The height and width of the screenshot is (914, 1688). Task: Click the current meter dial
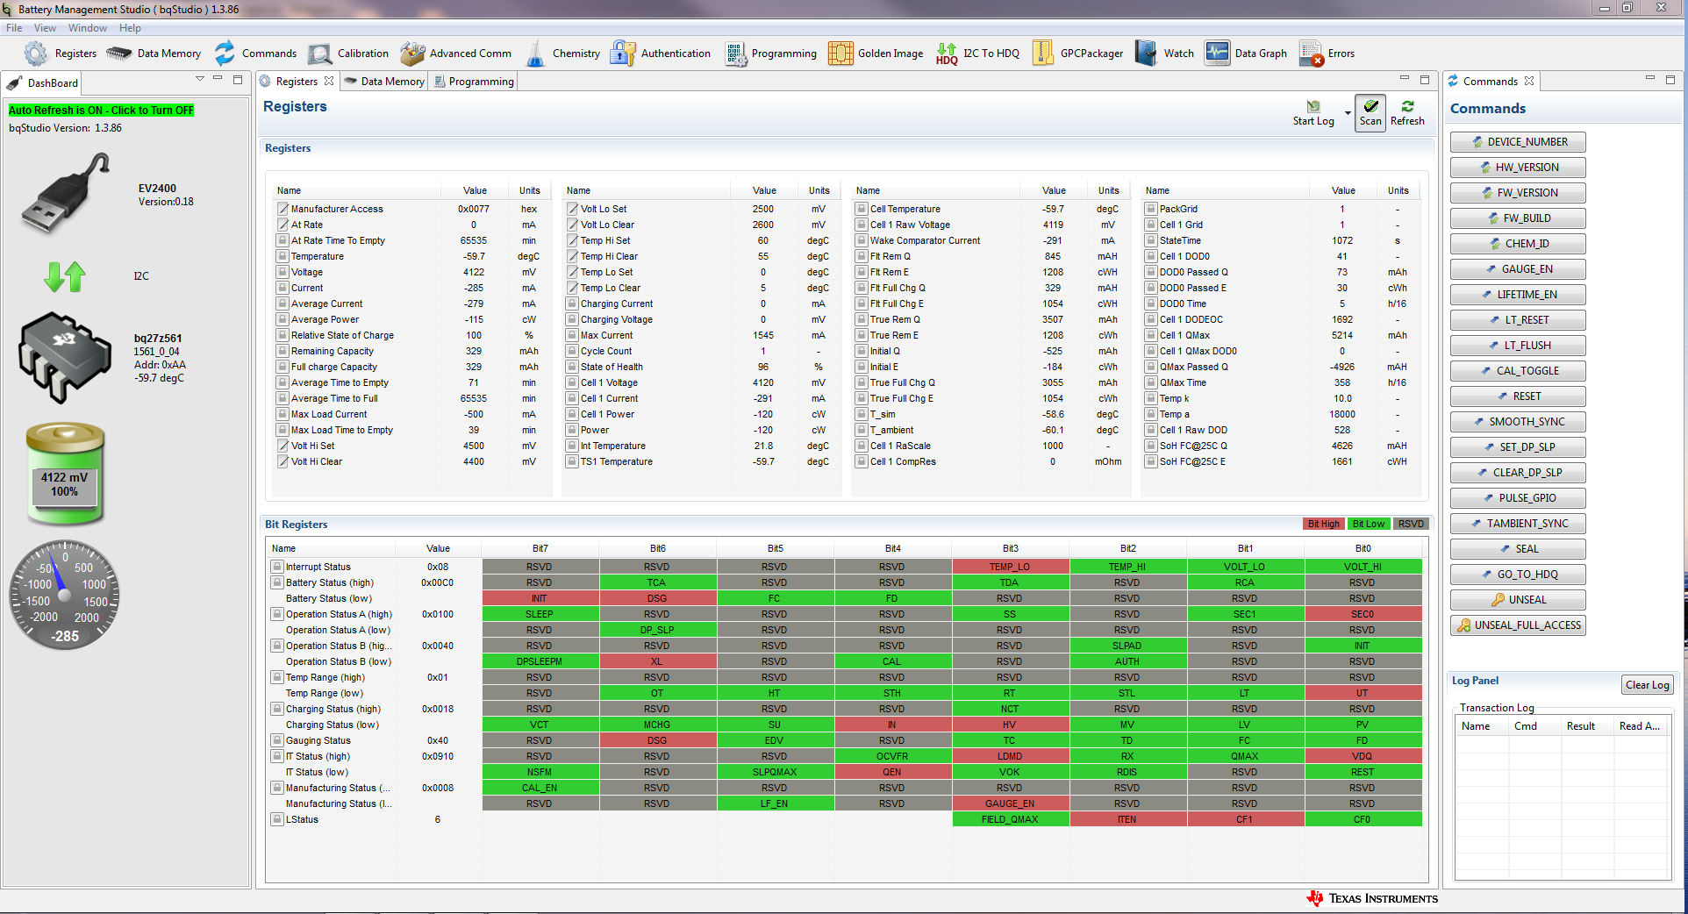click(64, 595)
